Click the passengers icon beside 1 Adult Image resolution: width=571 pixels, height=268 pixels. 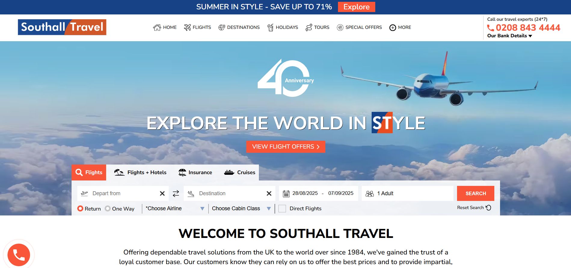[370, 194]
